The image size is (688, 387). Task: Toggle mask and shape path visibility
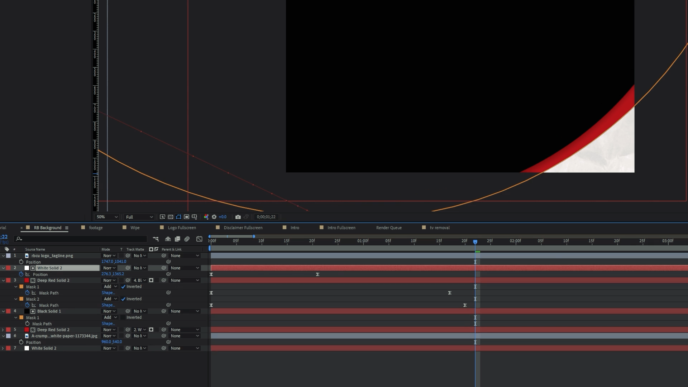click(178, 217)
